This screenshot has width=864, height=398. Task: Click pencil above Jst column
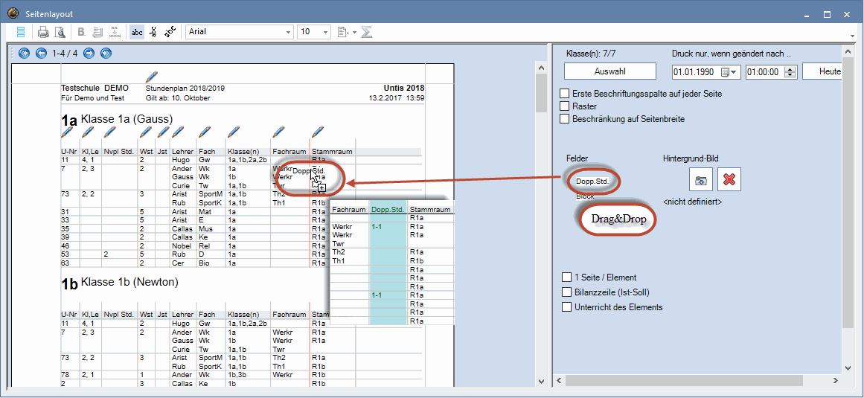pos(163,132)
